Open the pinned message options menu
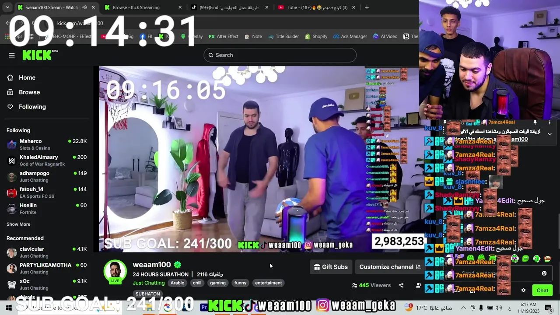The height and width of the screenshot is (315, 560). point(549,122)
